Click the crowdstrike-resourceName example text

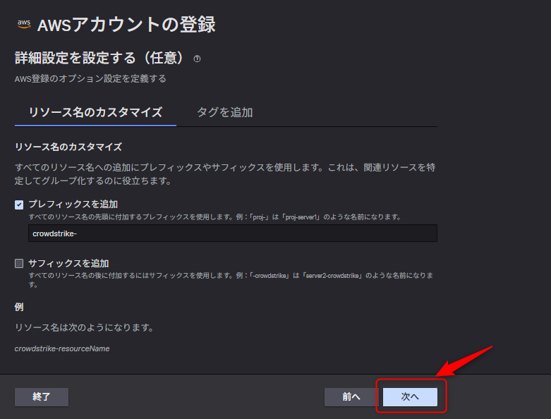(x=62, y=348)
